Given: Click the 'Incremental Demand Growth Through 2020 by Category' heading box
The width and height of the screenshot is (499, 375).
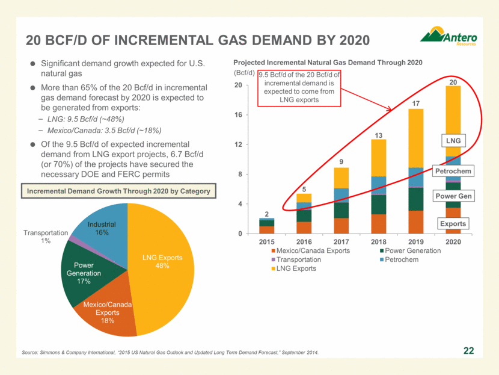Looking at the screenshot, I should 118,191.
